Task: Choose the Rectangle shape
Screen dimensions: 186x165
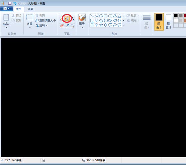Action: tap(106, 16)
